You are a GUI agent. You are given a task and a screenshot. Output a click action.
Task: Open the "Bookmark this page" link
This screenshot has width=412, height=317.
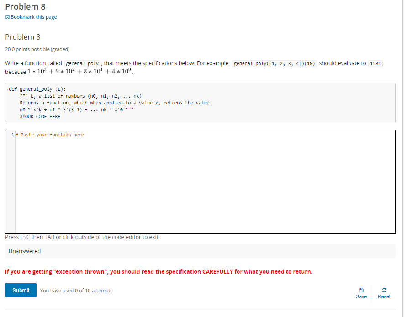tap(33, 17)
